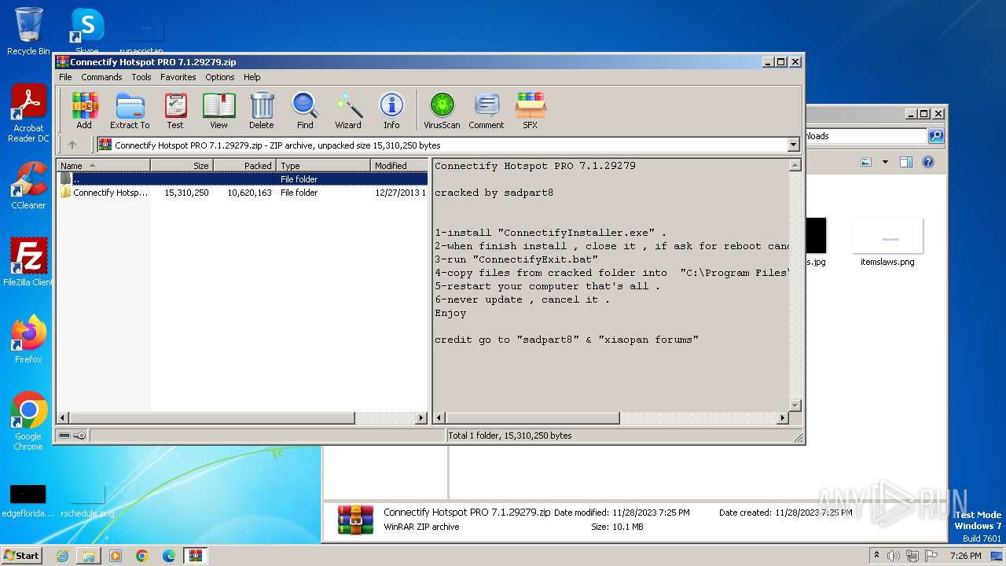Click the Find magnifier icon

(x=305, y=110)
